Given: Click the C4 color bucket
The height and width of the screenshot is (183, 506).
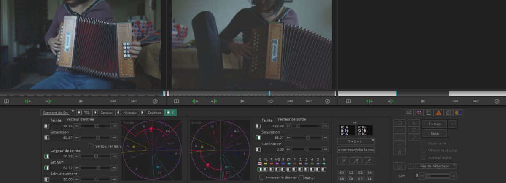Looking at the screenshot, I should click(370, 172).
